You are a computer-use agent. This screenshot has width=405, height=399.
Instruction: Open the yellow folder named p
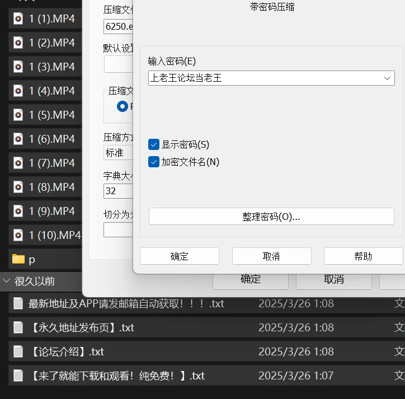[x=18, y=259]
